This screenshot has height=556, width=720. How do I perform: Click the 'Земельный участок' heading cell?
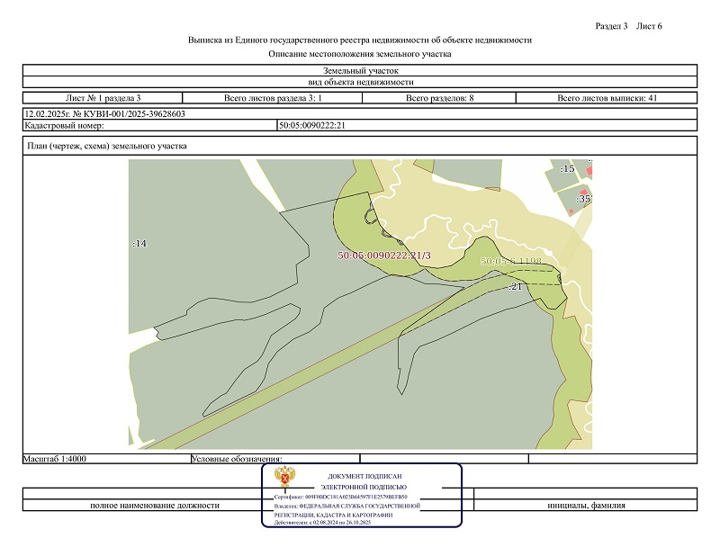[359, 70]
